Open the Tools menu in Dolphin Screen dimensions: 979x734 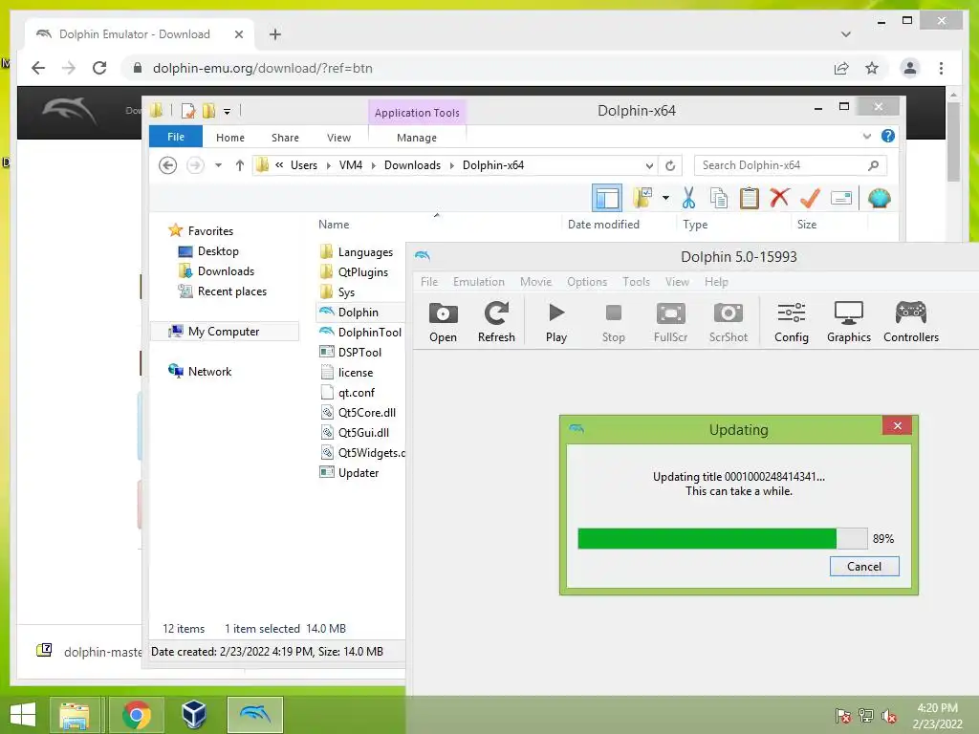coord(636,282)
